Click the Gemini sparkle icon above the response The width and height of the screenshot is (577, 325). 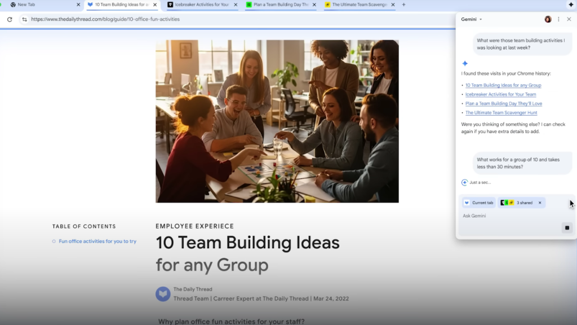(x=466, y=63)
